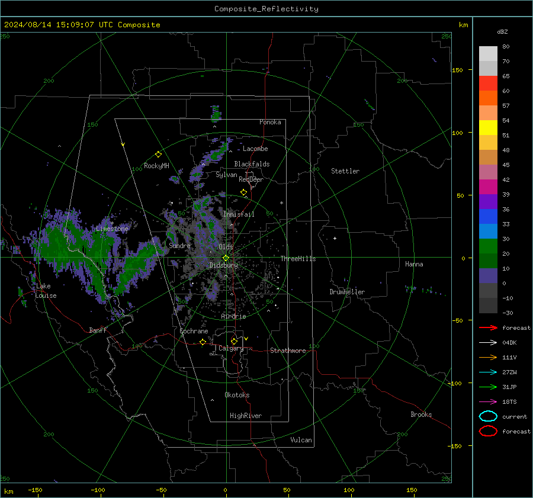Click the radar site diamond at Didsbury
The height and width of the screenshot is (498, 533).
(226, 258)
